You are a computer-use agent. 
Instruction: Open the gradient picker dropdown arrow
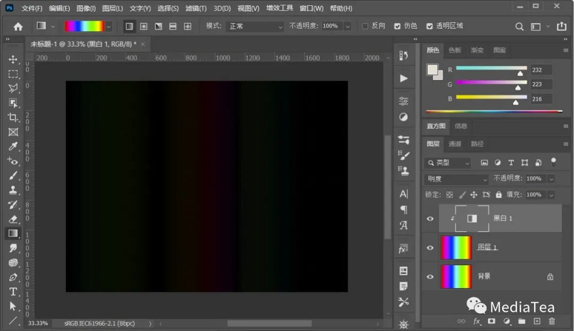point(108,27)
